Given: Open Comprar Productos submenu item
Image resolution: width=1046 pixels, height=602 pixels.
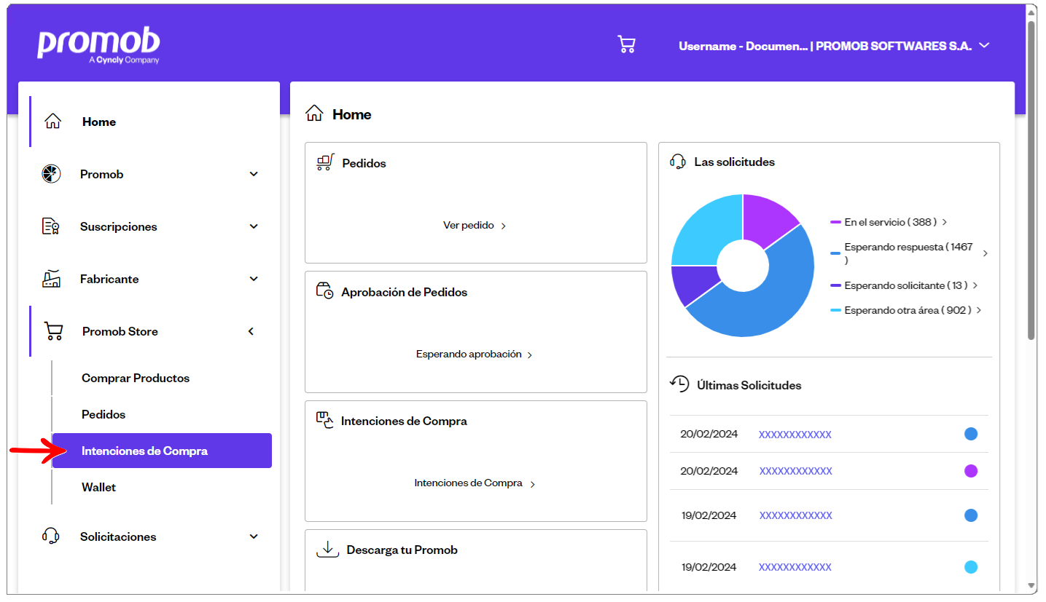Looking at the screenshot, I should coord(136,378).
